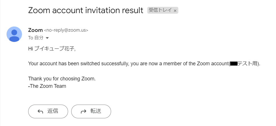Click the bold sender name Zoom

click(35, 30)
